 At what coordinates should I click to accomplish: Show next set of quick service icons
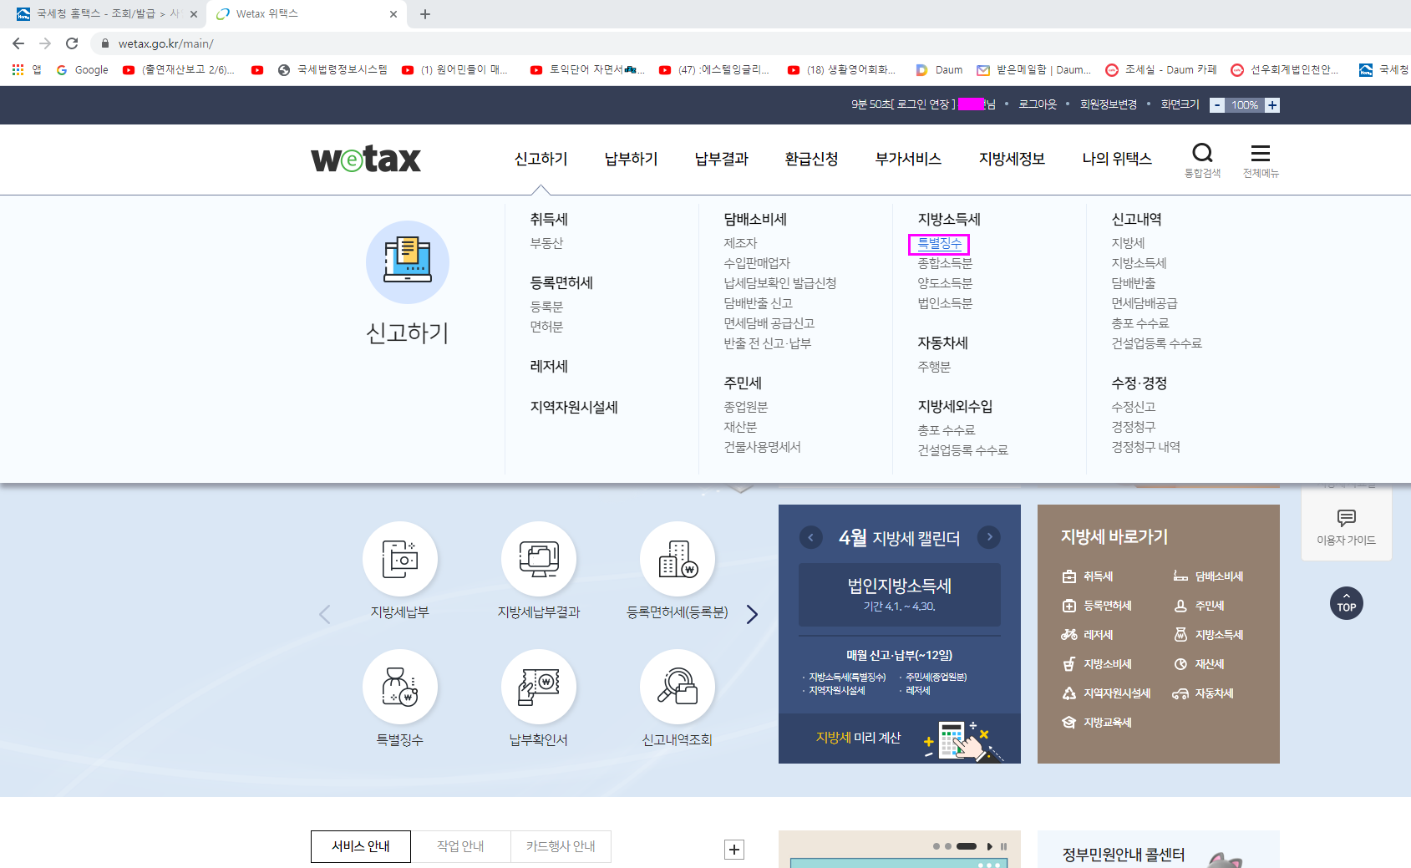coord(752,614)
